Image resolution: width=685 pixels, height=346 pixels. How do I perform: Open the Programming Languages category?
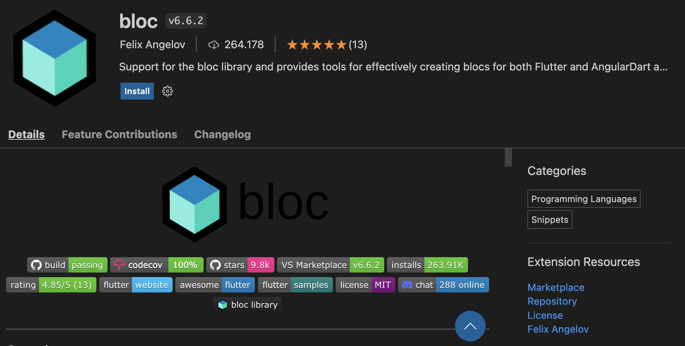[x=583, y=199]
